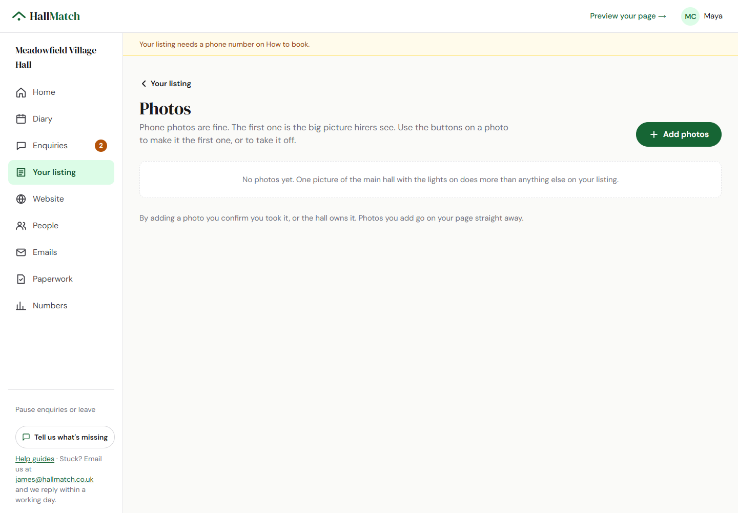
Task: Go back via Your listing breadcrumb
Action: pos(166,84)
